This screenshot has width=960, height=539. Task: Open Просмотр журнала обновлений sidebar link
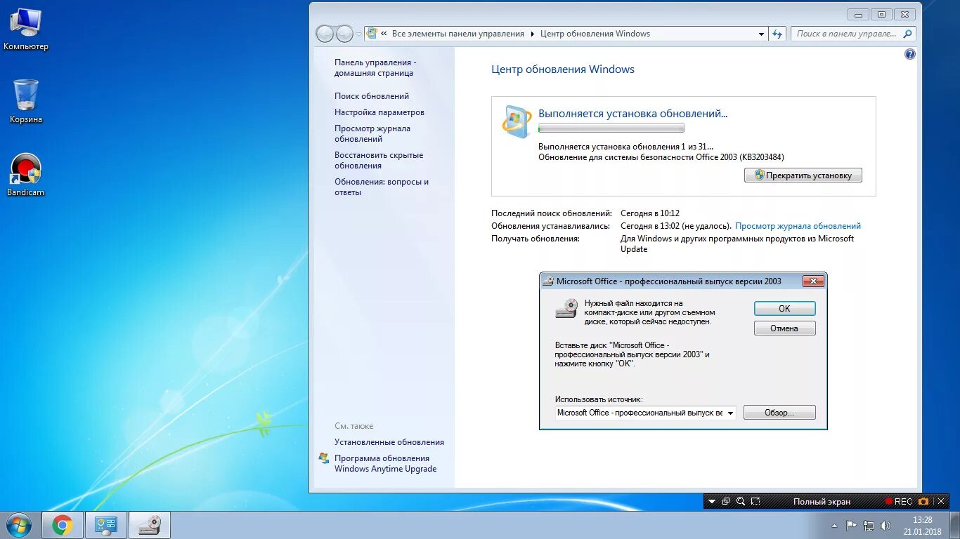coord(372,133)
